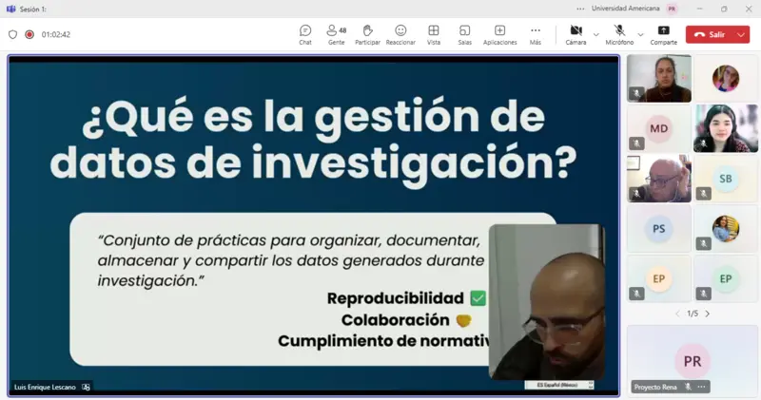Open Aplicaciones add-ins

click(x=500, y=35)
